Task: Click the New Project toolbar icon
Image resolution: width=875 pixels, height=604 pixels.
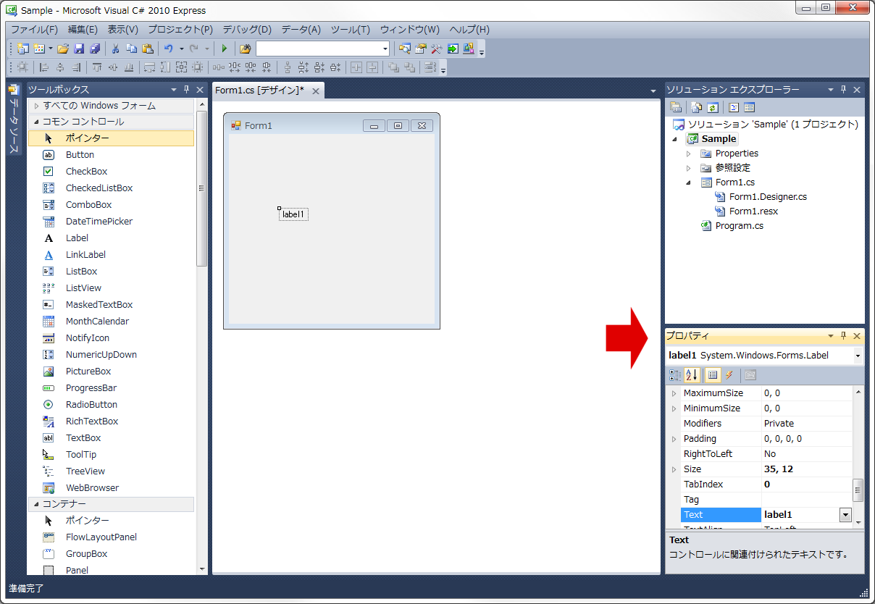Action: click(22, 49)
